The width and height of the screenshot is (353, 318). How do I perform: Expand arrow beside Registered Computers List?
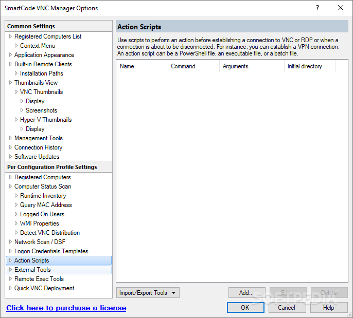[x=10, y=36]
